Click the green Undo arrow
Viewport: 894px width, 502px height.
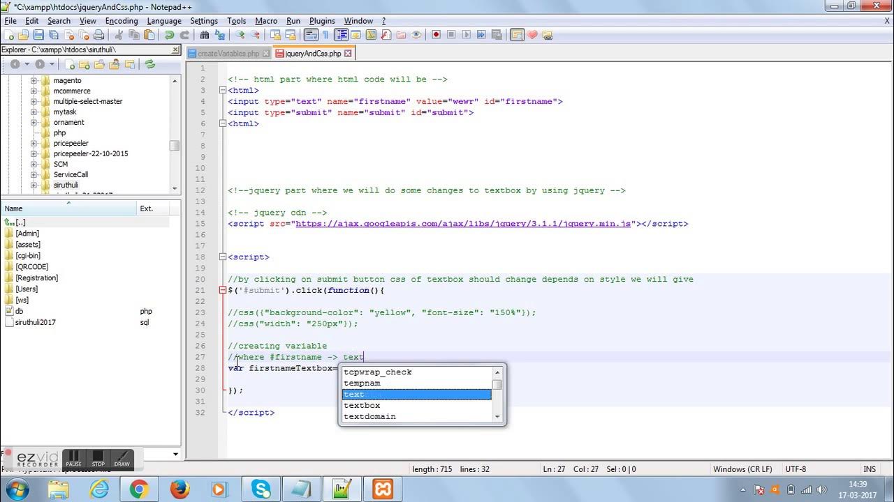point(169,35)
